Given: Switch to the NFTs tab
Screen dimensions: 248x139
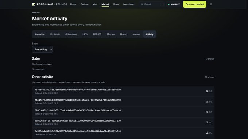Looking at the screenshot, I should 85,34.
